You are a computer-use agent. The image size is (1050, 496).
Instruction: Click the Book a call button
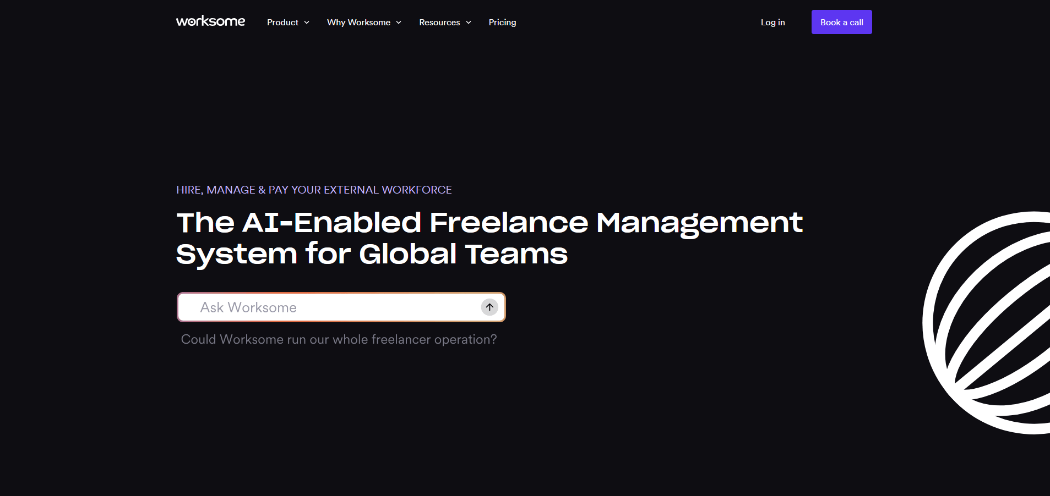pos(841,22)
